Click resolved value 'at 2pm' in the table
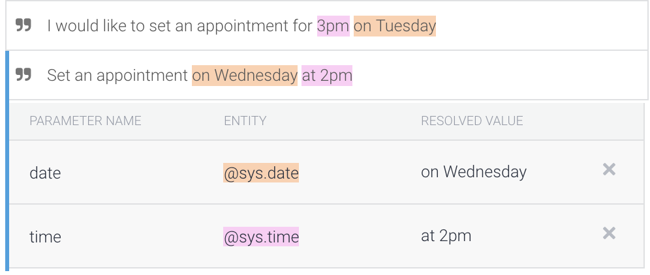 446,236
